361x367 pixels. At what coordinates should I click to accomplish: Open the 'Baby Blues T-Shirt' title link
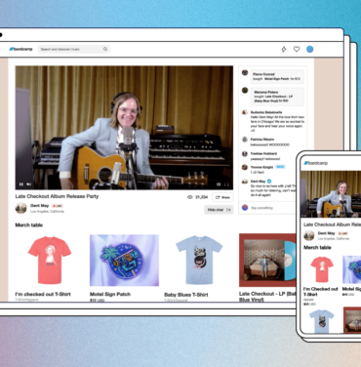(x=186, y=295)
